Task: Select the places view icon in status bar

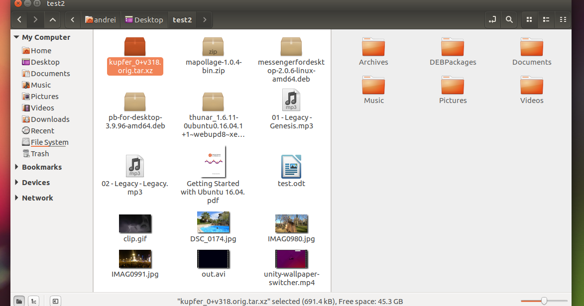Action: [x=19, y=300]
